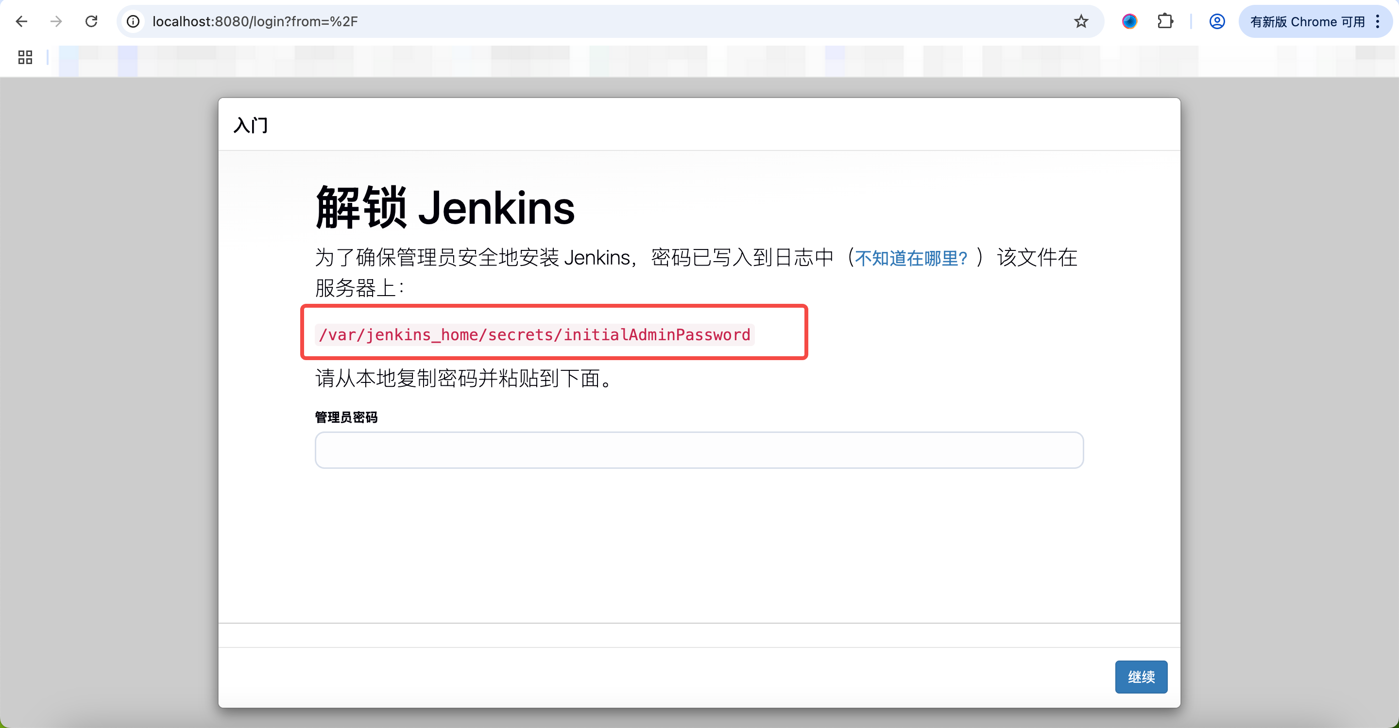Select the initialAdminPassword file path text
Image resolution: width=1399 pixels, height=728 pixels.
click(534, 334)
